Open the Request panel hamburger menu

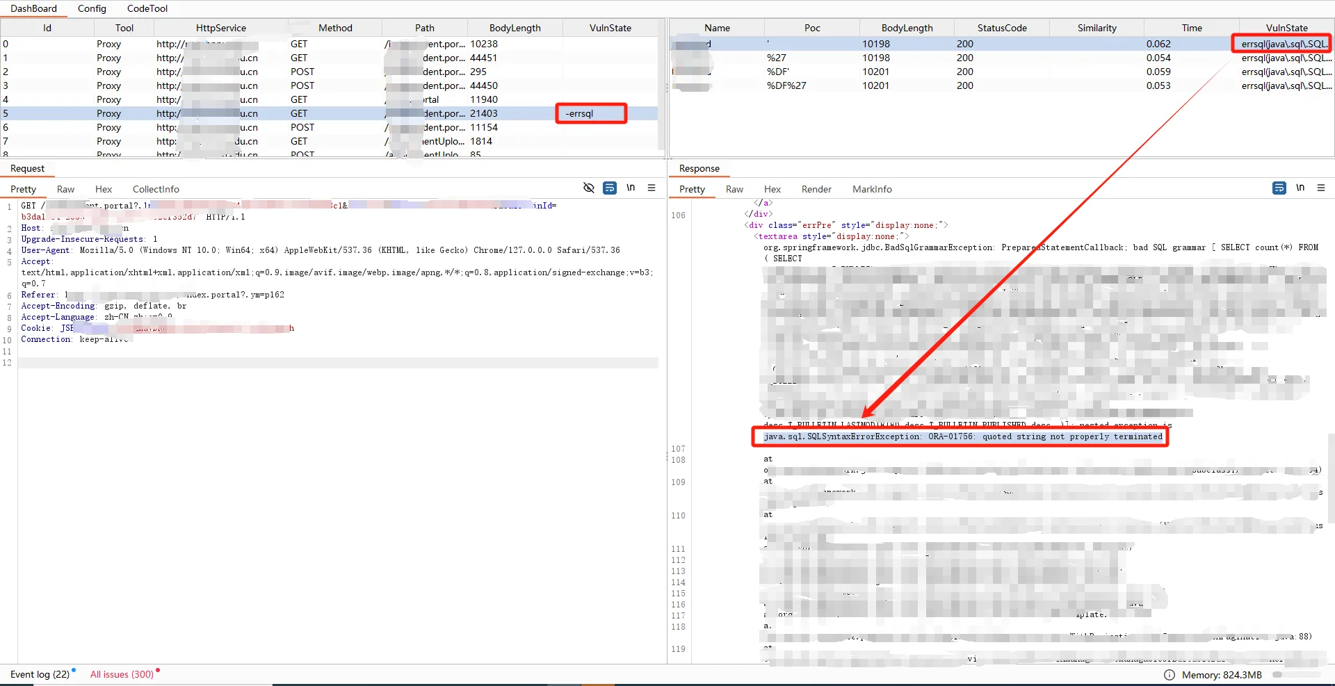click(x=652, y=188)
